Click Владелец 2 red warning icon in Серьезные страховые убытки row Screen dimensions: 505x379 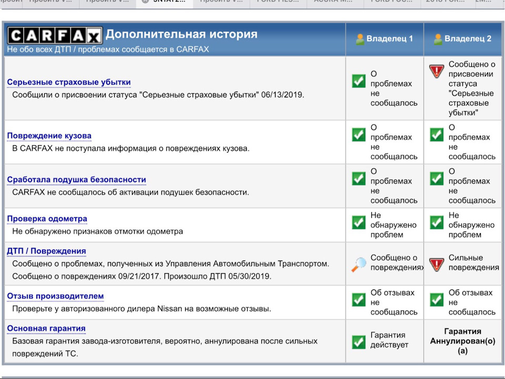[x=437, y=71]
